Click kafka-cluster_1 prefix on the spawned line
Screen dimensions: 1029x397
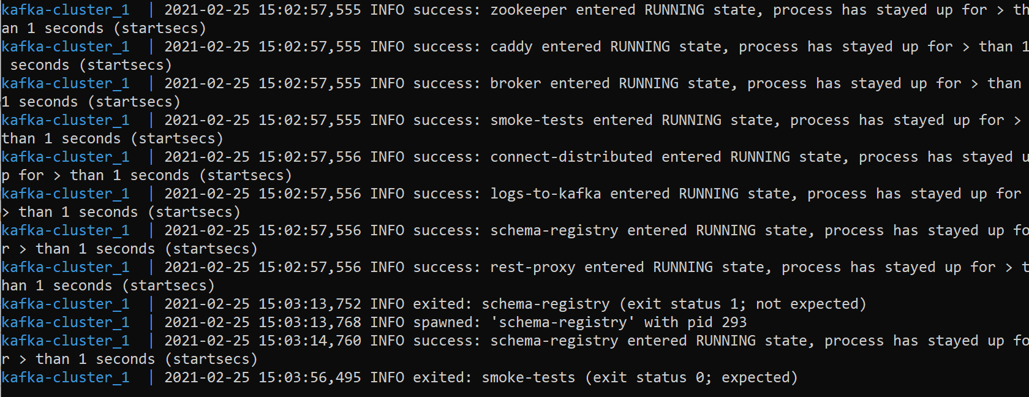click(x=66, y=322)
